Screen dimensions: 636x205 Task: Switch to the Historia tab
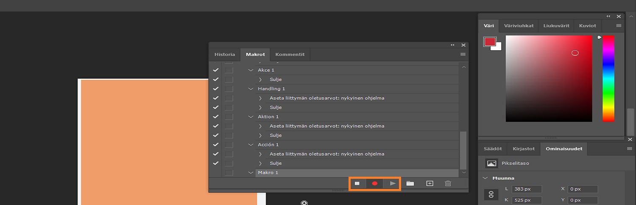224,55
